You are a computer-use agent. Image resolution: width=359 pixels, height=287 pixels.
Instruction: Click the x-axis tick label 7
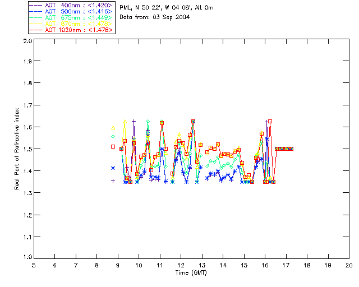click(x=76, y=265)
